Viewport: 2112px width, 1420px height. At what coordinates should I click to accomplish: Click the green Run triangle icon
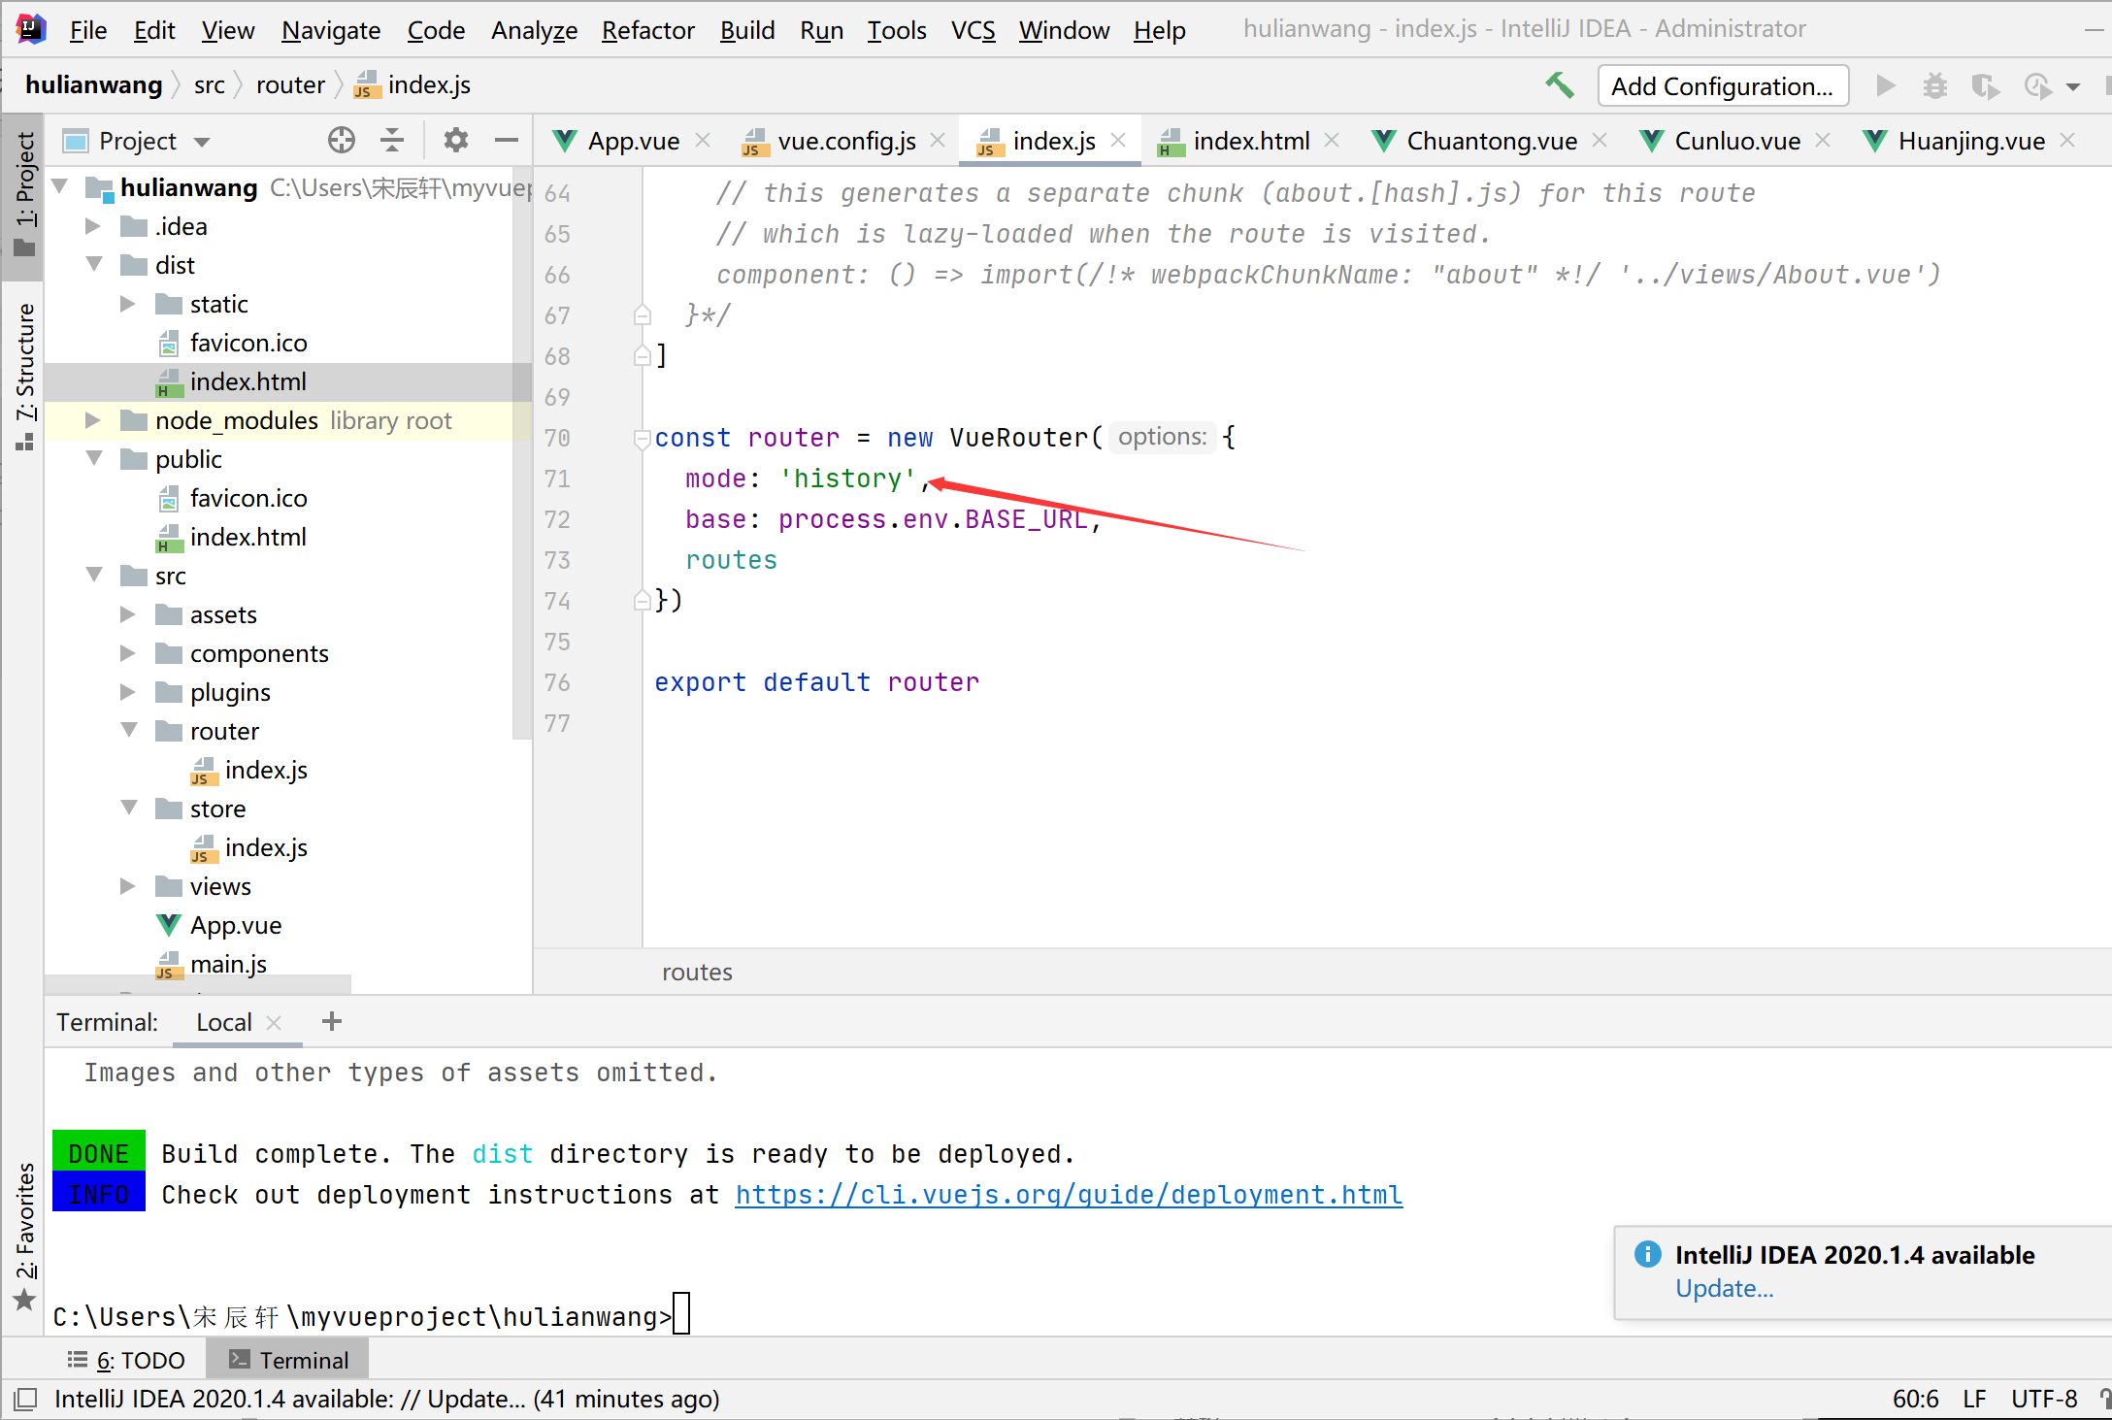click(1885, 86)
